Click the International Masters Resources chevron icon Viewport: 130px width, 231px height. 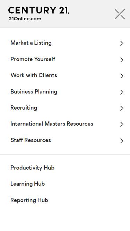coord(122,124)
